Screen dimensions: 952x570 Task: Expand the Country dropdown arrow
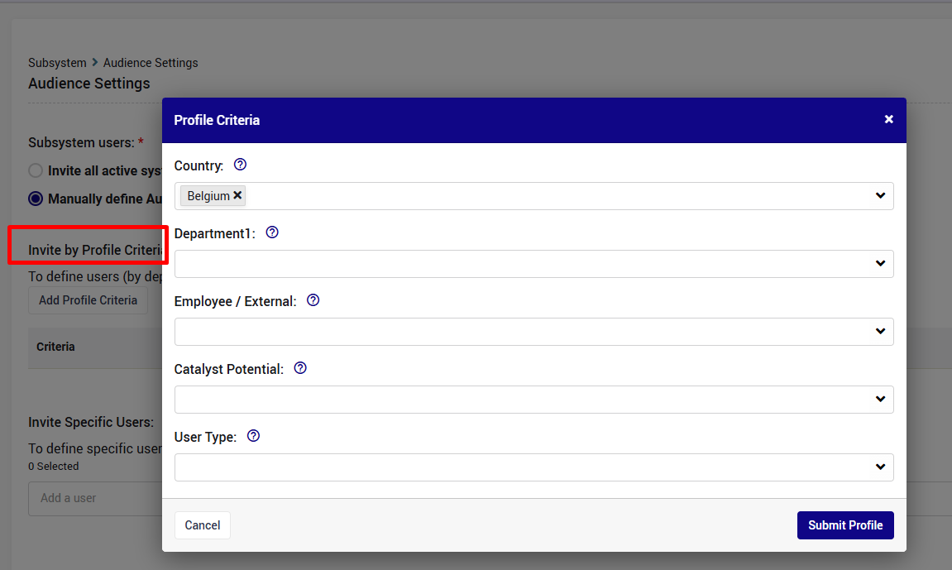[x=880, y=195]
